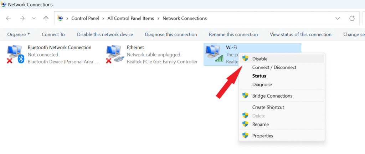This screenshot has width=365, height=154.
Task: Select Bridge Connections menu entry
Action: tap(272, 96)
